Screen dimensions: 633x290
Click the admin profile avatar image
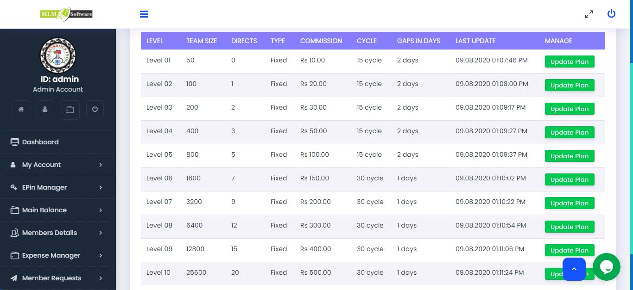(x=58, y=55)
